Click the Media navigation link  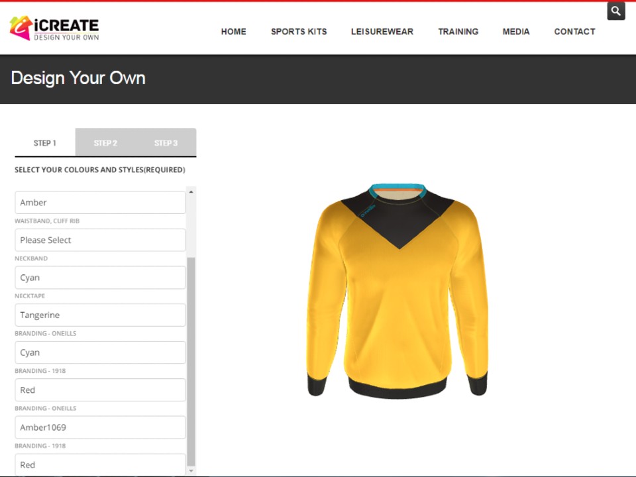coord(516,32)
